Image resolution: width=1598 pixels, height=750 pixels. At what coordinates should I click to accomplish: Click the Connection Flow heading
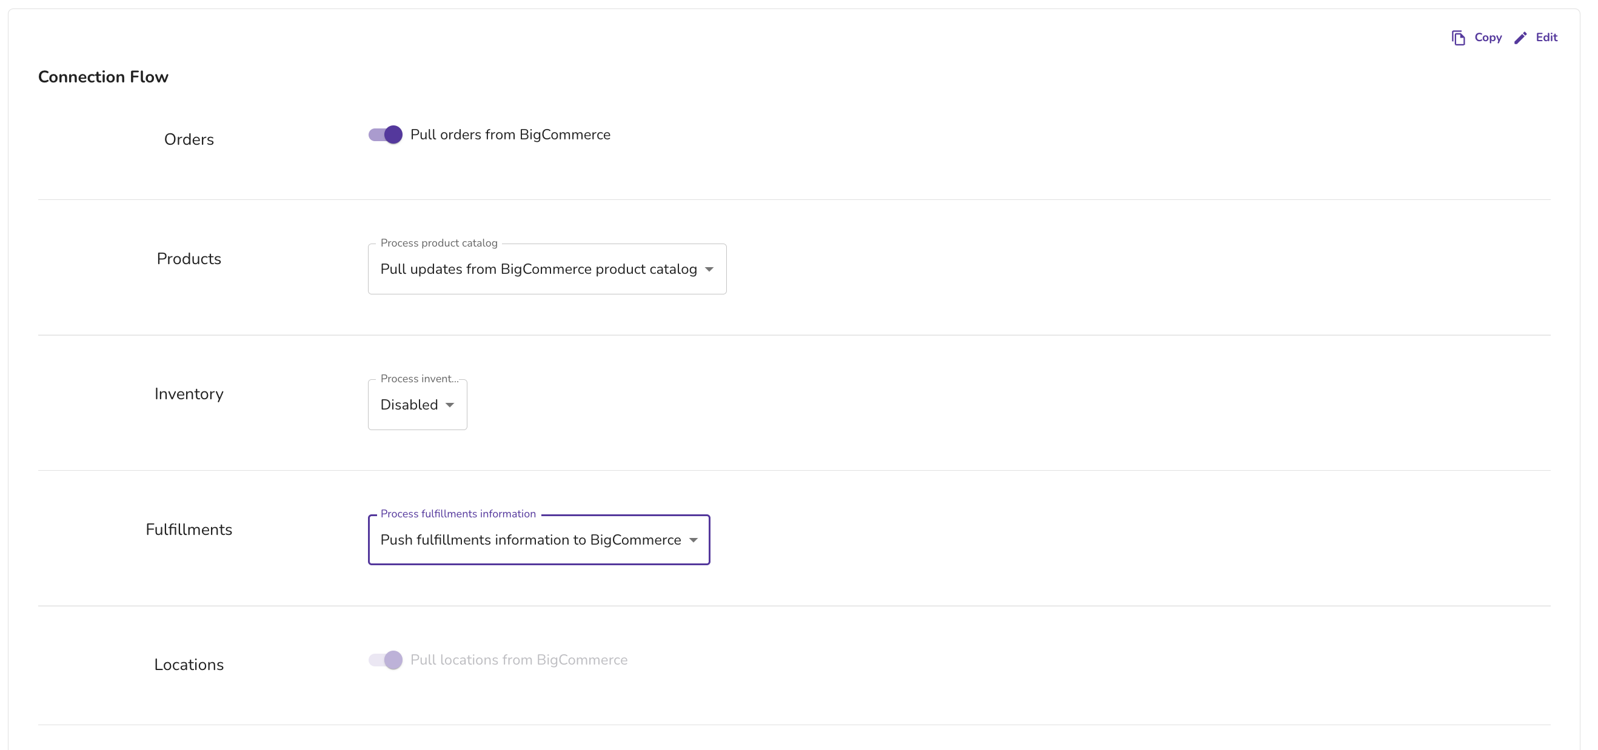coord(103,76)
